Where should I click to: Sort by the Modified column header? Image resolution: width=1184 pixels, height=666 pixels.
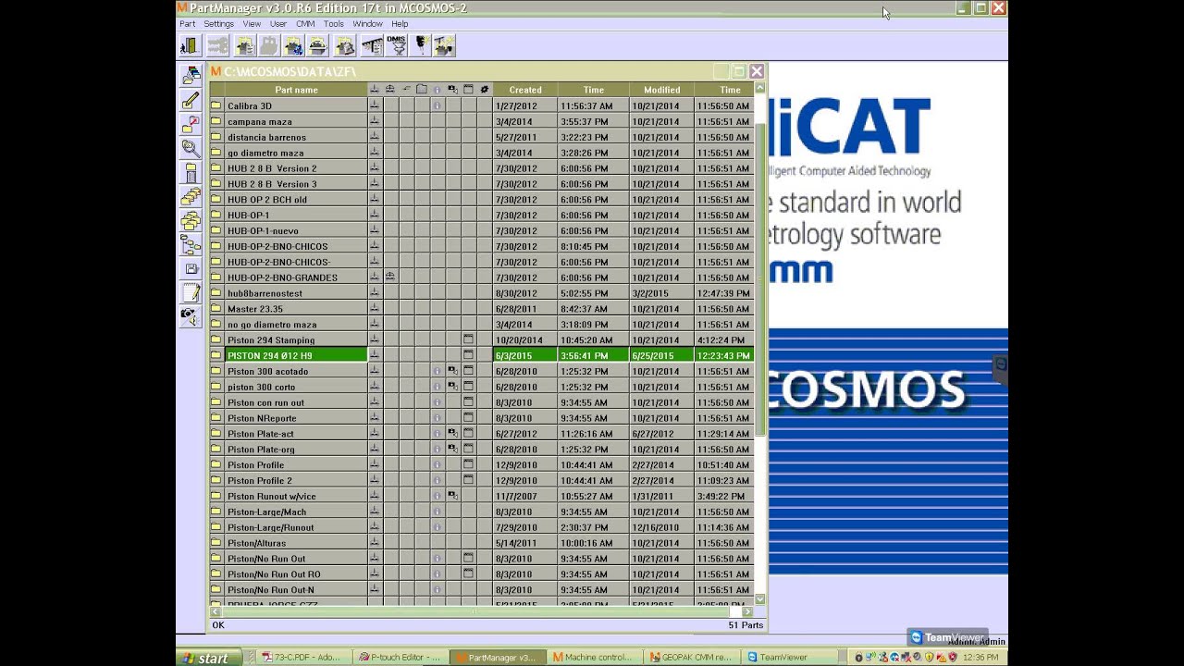click(661, 90)
